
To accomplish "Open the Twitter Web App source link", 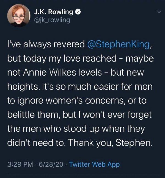I will pyautogui.click(x=94, y=164).
